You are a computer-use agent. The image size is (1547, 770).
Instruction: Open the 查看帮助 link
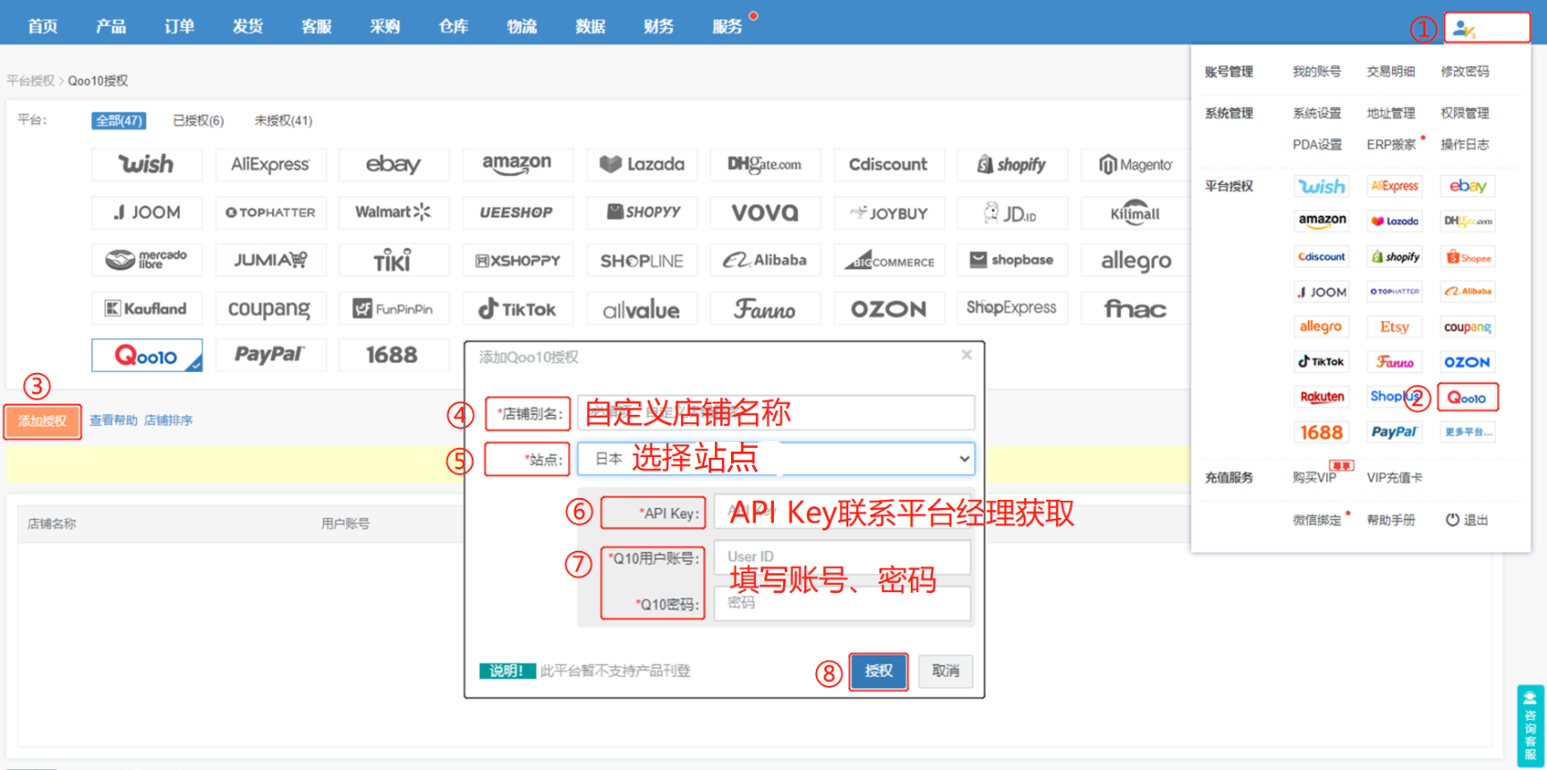(x=114, y=420)
